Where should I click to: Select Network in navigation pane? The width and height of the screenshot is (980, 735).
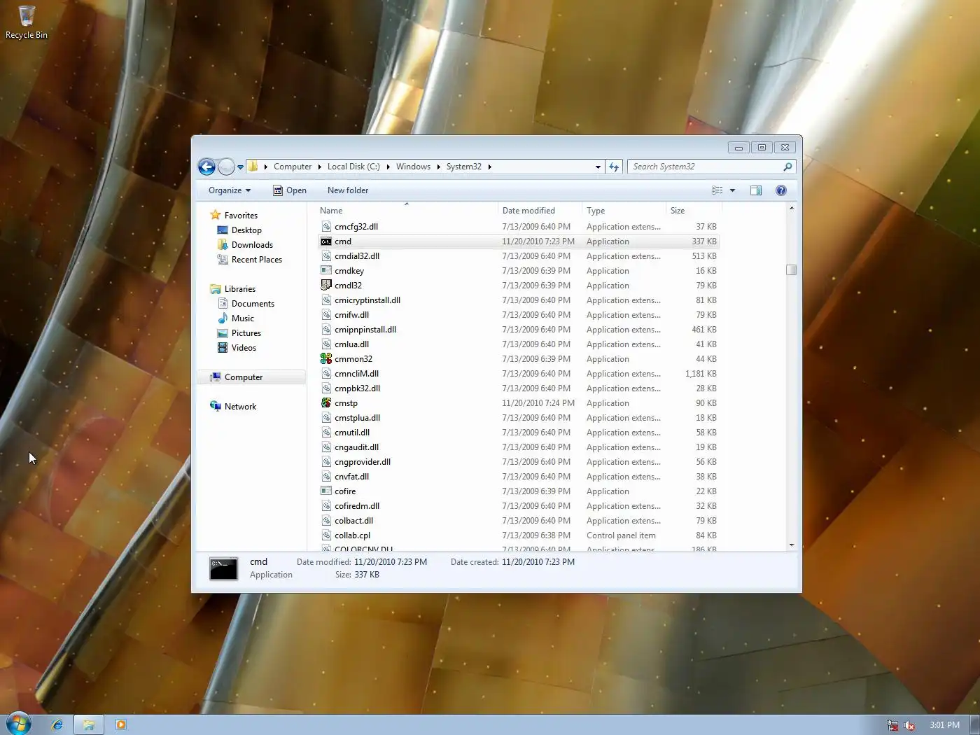click(x=240, y=407)
